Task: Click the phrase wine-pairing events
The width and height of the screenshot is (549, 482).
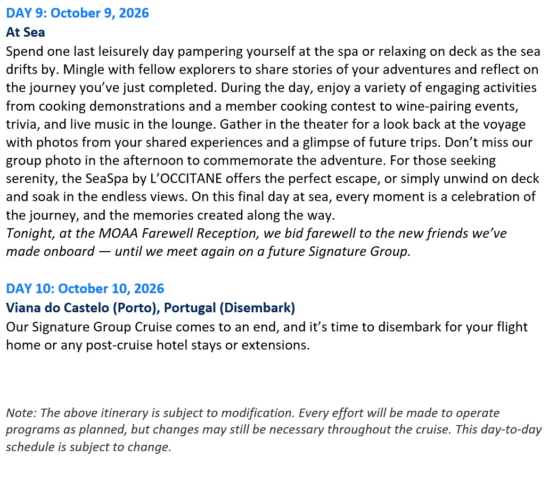Action: 456,106
